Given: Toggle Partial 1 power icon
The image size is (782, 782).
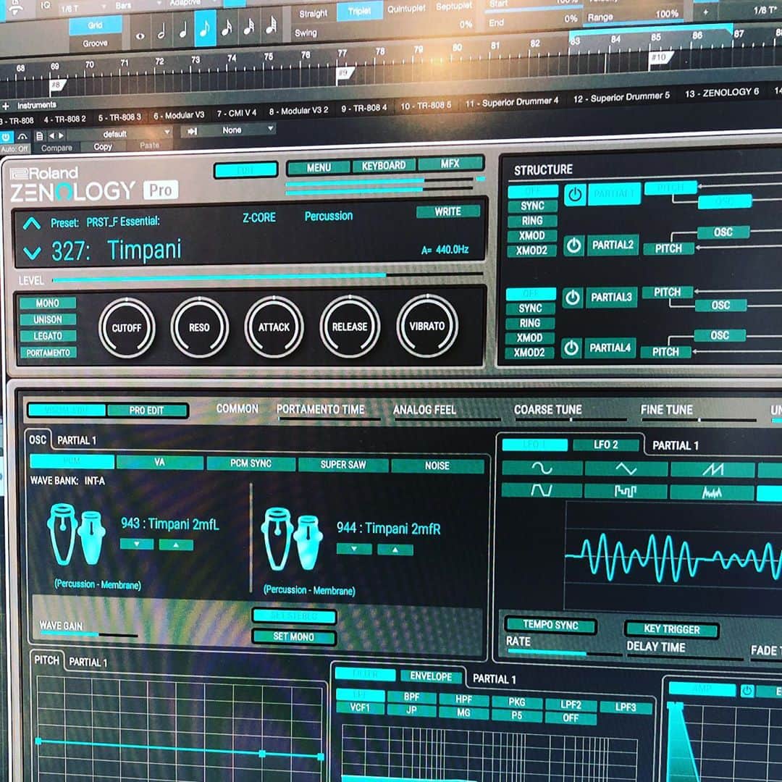Looking at the screenshot, I should (x=574, y=195).
